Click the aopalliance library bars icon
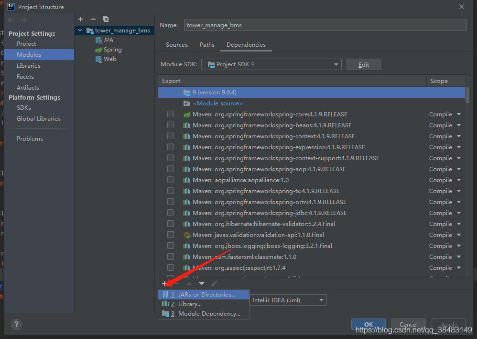Screen dimensions: 477x339 [x=187, y=180]
